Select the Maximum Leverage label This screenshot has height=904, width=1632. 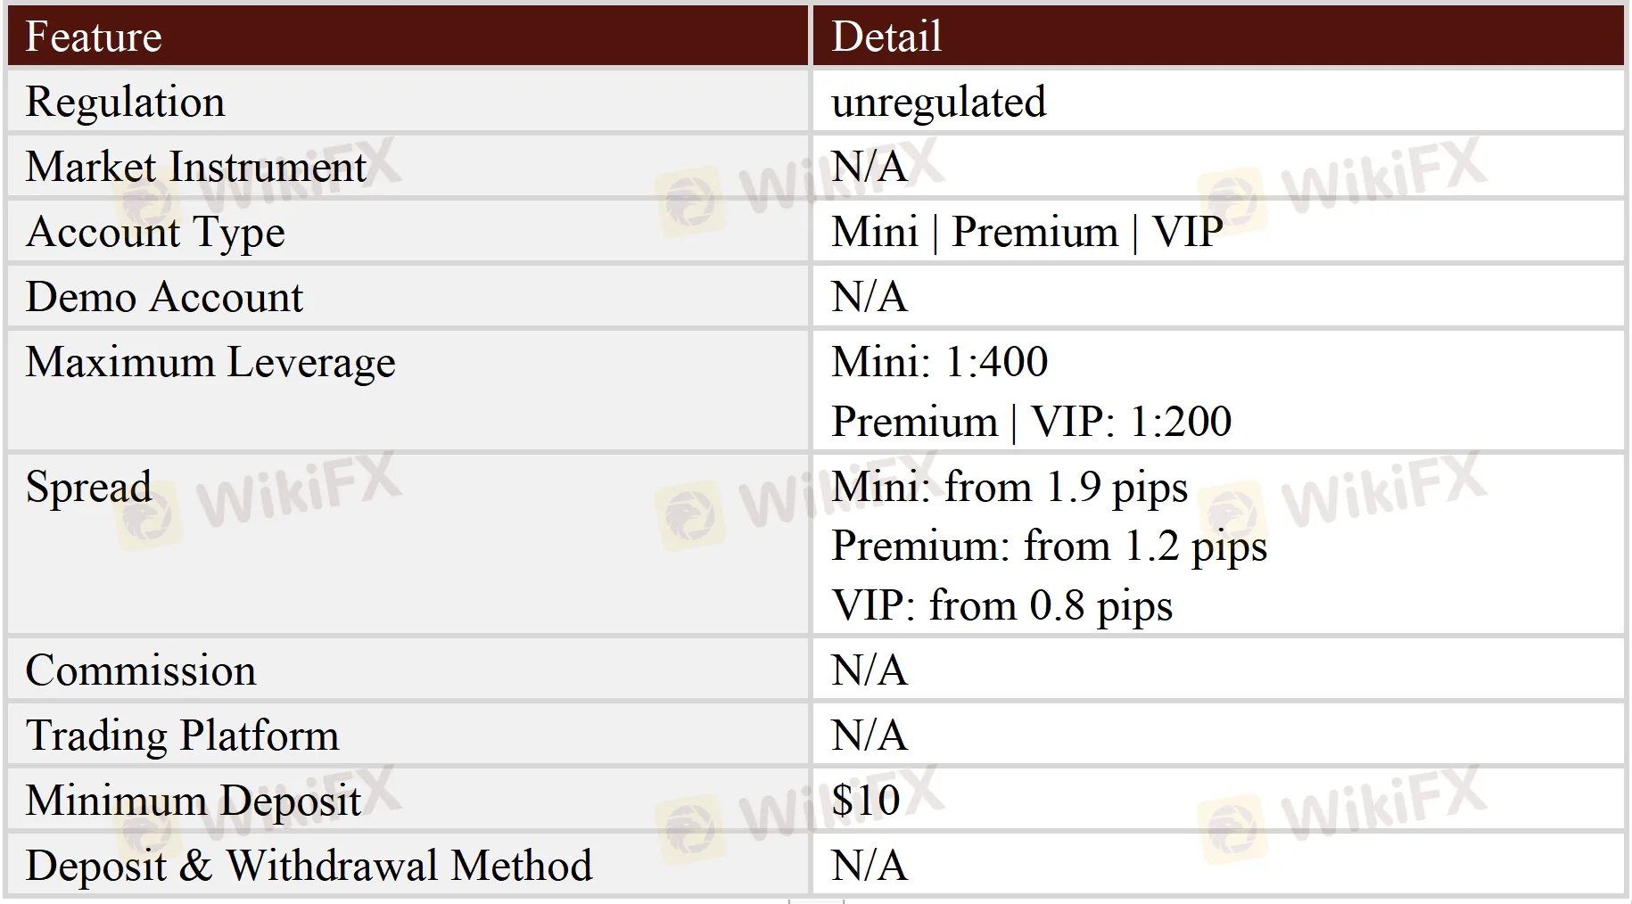point(210,362)
